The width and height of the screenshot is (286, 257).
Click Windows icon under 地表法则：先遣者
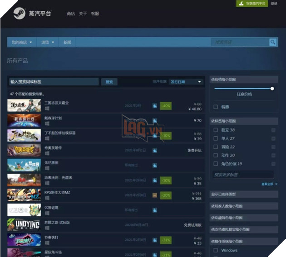(47, 183)
